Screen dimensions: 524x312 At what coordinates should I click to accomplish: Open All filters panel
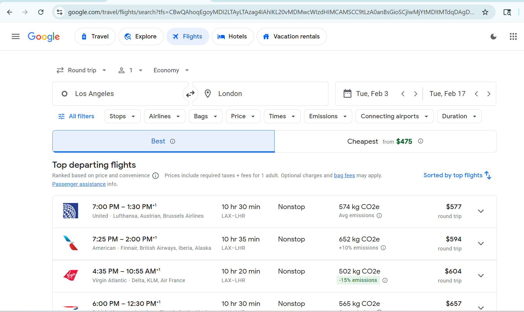(x=76, y=116)
